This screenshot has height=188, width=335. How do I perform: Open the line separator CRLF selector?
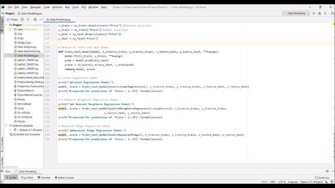pos(273,182)
